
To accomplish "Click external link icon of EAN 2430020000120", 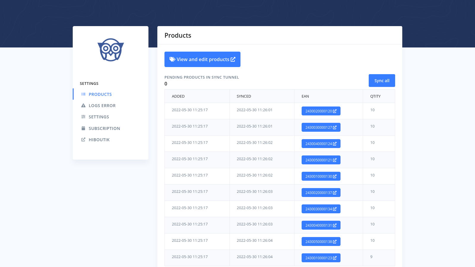I will coord(335,111).
